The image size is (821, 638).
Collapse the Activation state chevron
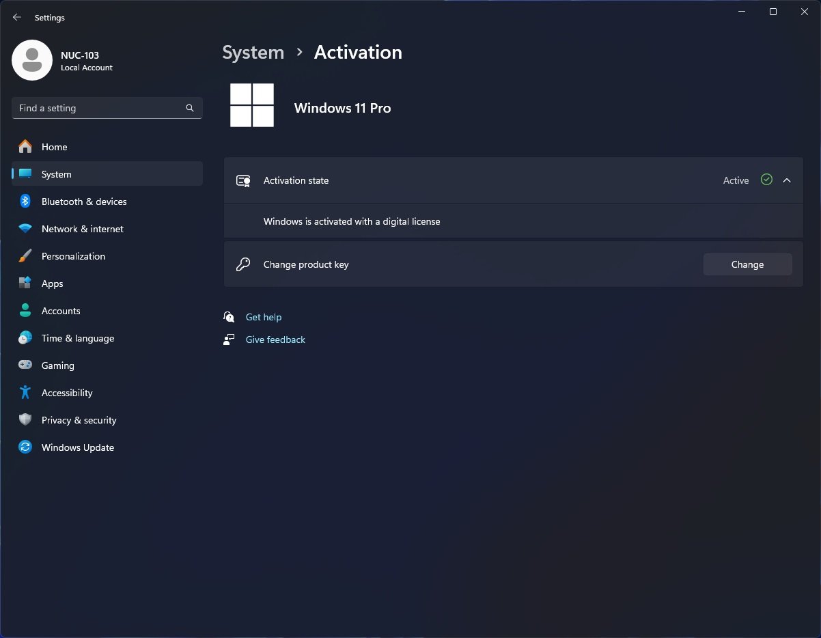[787, 180]
